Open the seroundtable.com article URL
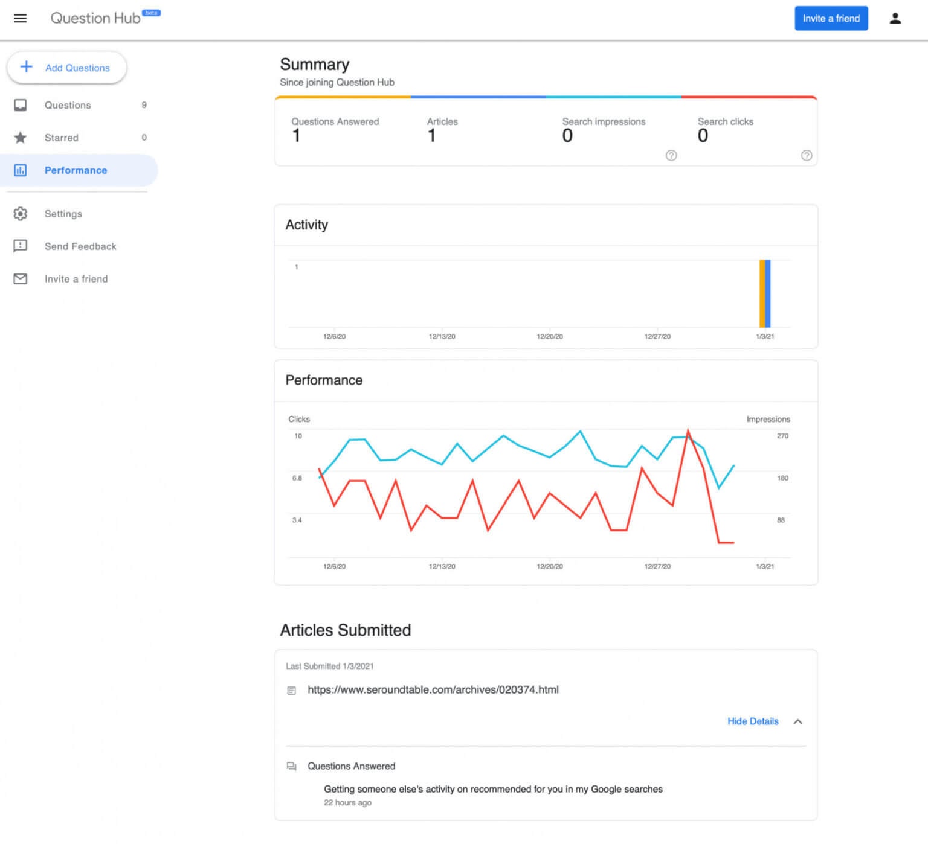 pyautogui.click(x=433, y=690)
